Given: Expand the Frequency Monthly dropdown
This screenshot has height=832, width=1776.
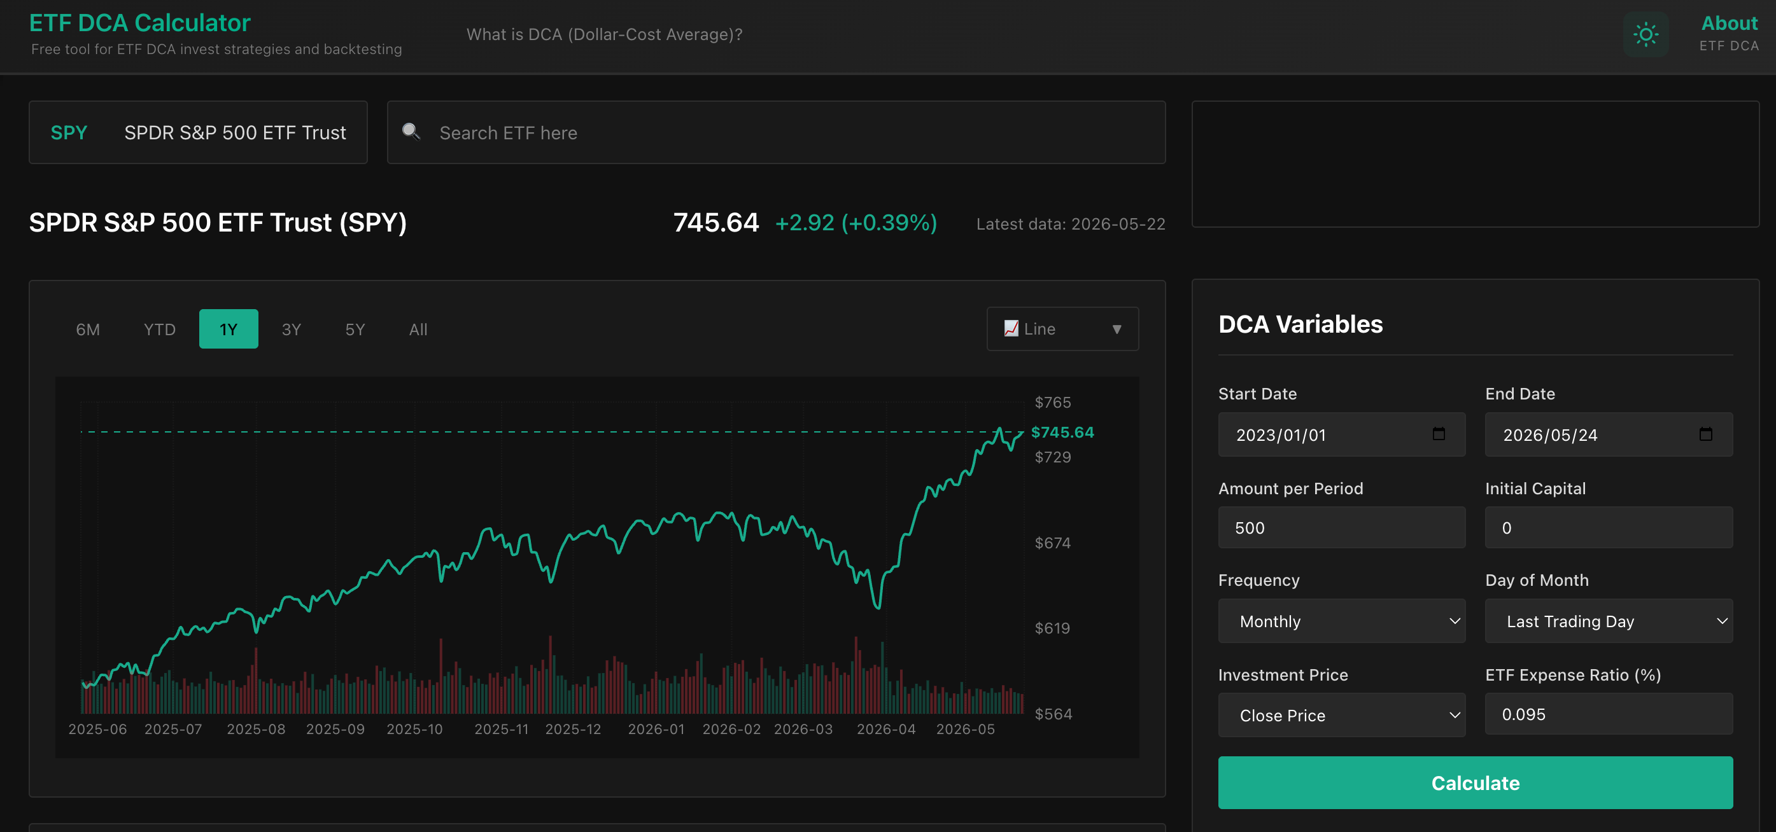Looking at the screenshot, I should coord(1341,621).
